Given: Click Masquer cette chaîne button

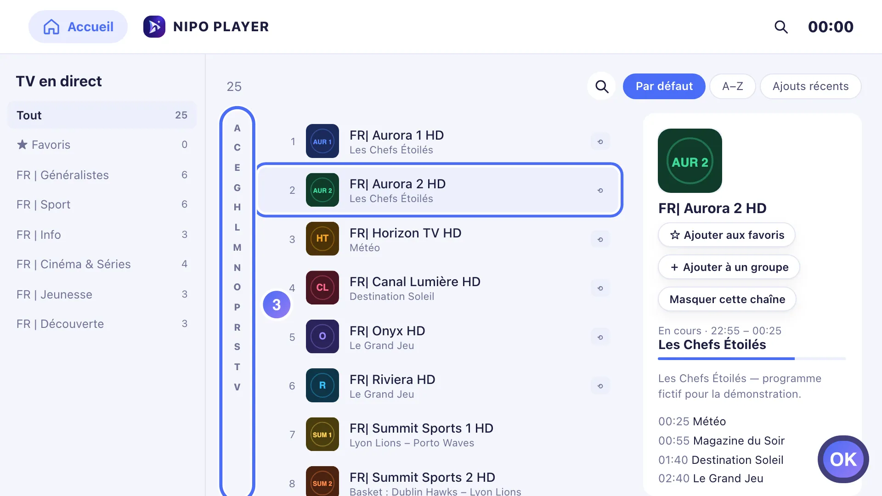Looking at the screenshot, I should [x=727, y=299].
